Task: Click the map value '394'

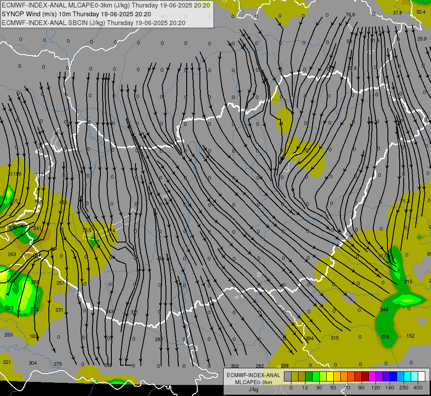Action: point(309,338)
